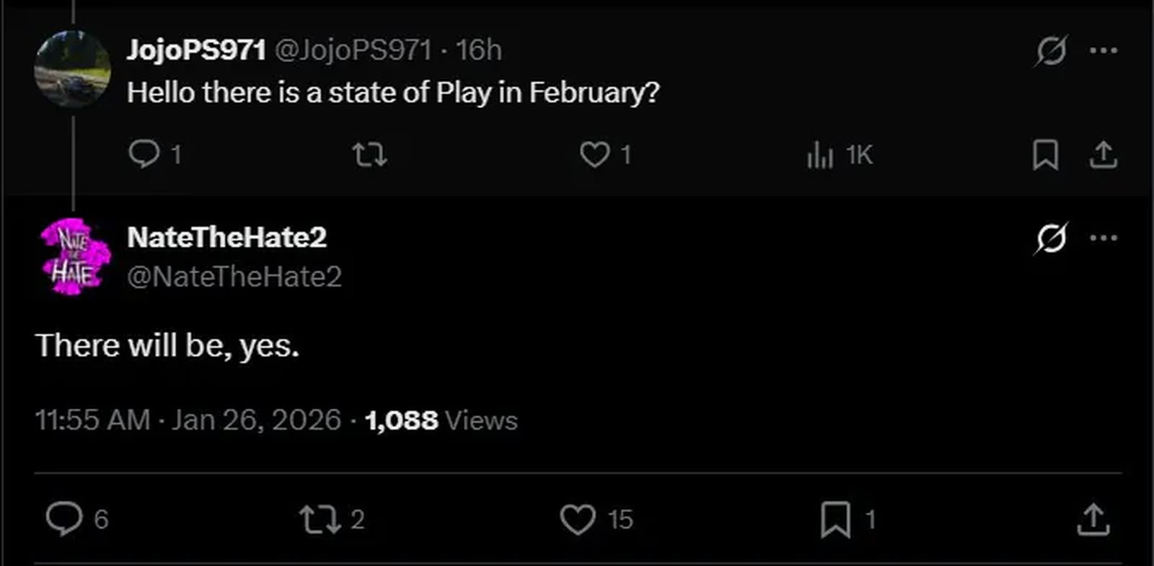Toggle Grok context on JojoPS971's tweet
1154x566 pixels.
tap(1051, 49)
